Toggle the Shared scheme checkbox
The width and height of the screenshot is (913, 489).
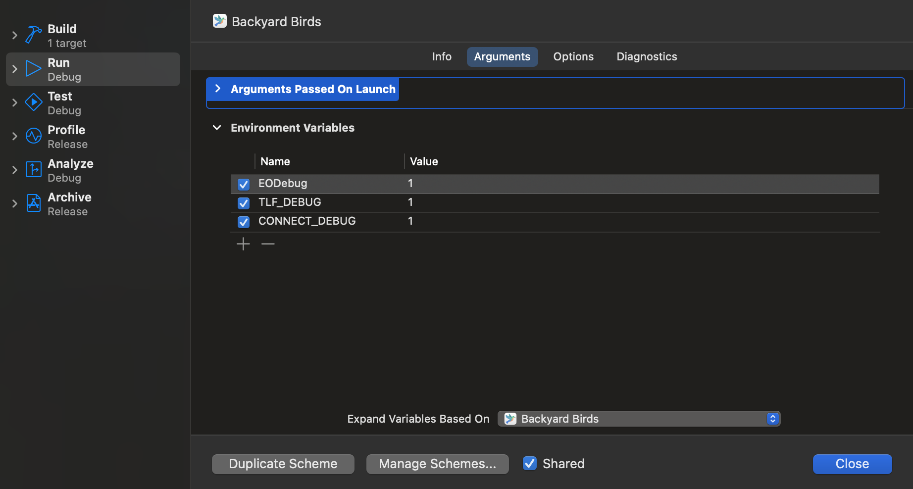click(x=529, y=463)
